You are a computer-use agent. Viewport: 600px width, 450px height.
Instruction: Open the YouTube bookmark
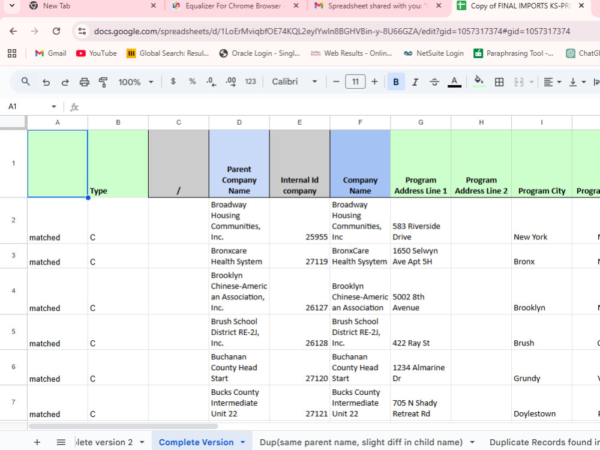[97, 53]
